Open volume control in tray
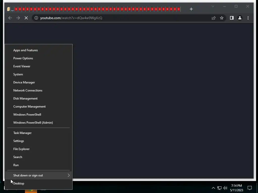This screenshot has width=258, height=193. [x=225, y=188]
